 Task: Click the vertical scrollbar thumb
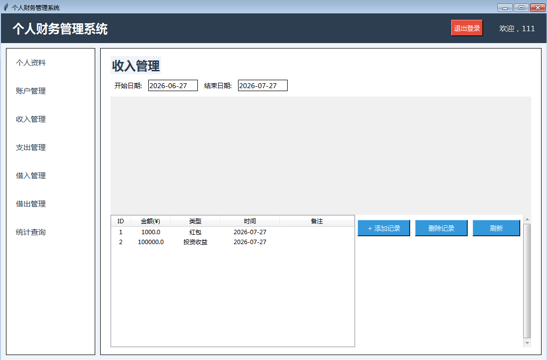pyautogui.click(x=527, y=281)
